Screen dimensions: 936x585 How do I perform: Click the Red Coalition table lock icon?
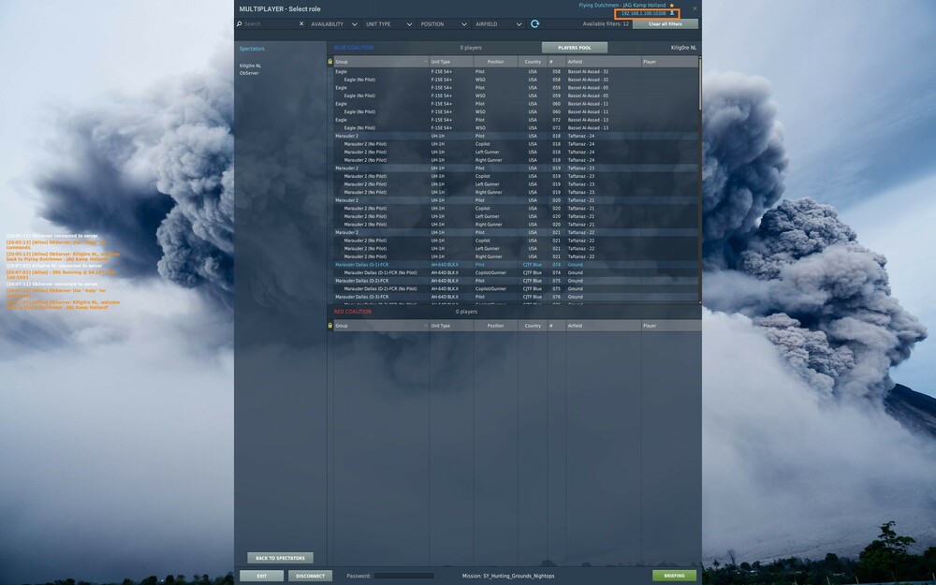tap(330, 326)
